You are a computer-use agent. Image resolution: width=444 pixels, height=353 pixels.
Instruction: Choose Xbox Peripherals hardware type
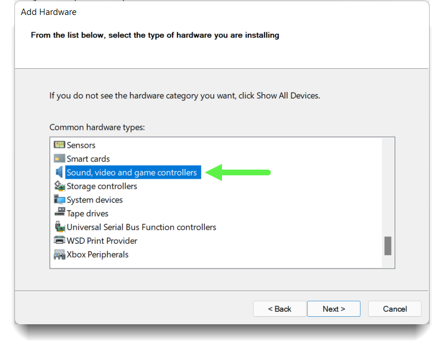click(97, 255)
